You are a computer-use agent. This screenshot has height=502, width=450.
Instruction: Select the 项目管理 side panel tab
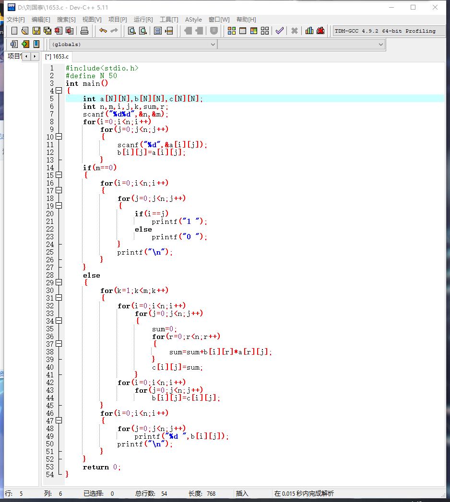pyautogui.click(x=14, y=57)
